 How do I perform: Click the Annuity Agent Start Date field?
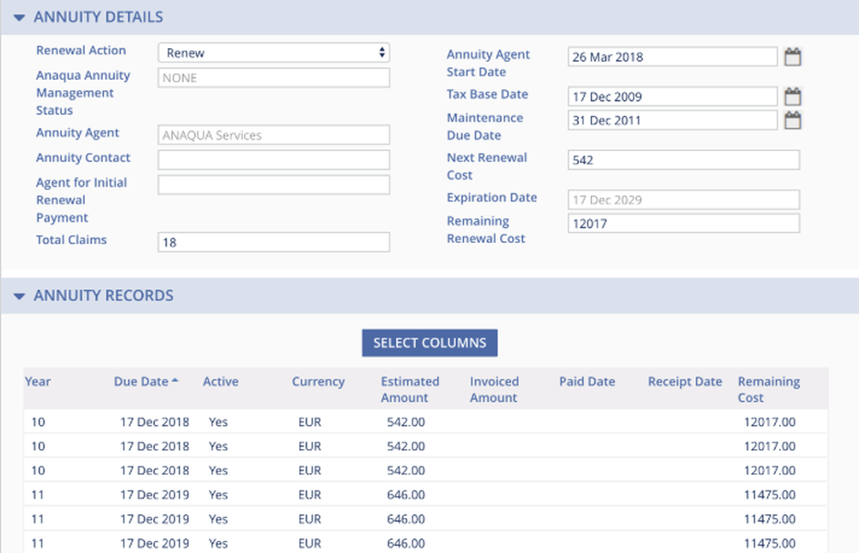[673, 57]
